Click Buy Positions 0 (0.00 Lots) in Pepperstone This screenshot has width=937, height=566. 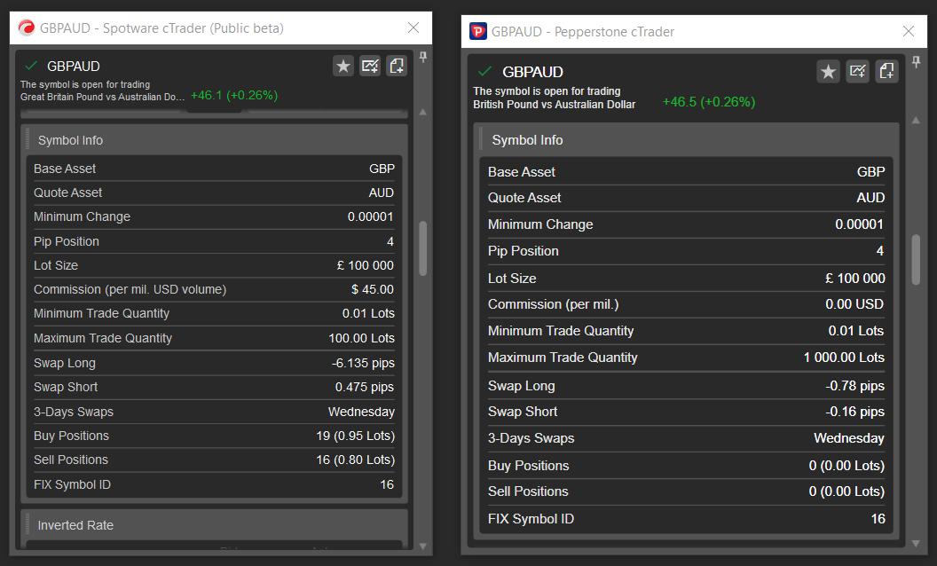pos(846,466)
